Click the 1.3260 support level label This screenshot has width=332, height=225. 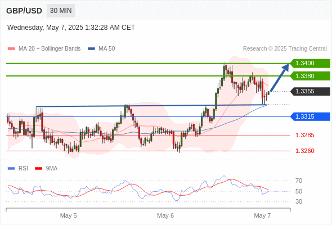[x=304, y=151]
